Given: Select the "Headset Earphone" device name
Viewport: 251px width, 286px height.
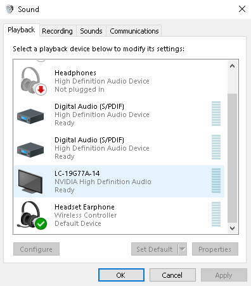Looking at the screenshot, I should pyautogui.click(x=84, y=207).
